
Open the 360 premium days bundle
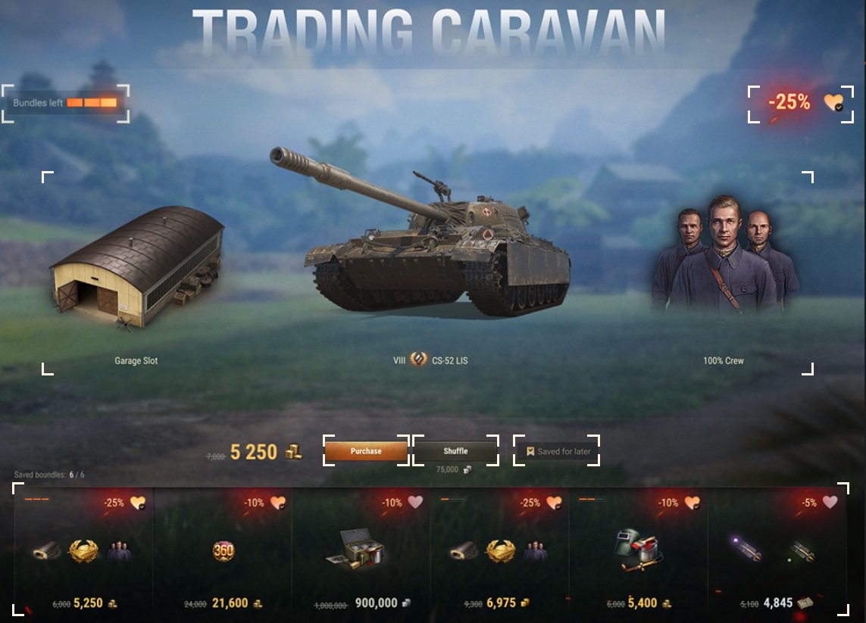pos(223,550)
